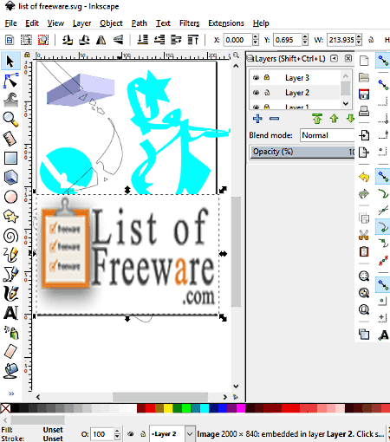The height and width of the screenshot is (442, 390).
Task: Open the Filters menu
Action: [190, 23]
